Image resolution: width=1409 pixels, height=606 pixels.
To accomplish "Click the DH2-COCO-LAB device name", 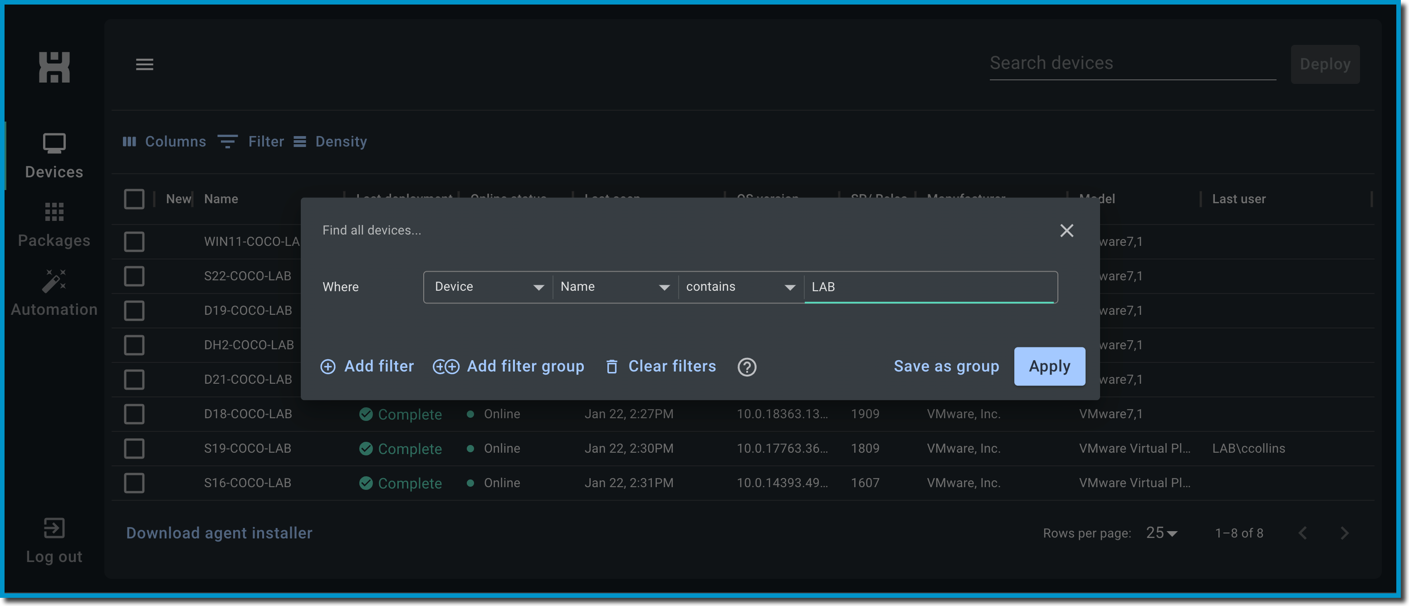I will coord(249,345).
